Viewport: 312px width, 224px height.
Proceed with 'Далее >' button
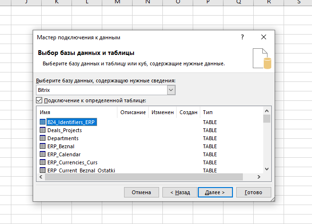(x=215, y=192)
